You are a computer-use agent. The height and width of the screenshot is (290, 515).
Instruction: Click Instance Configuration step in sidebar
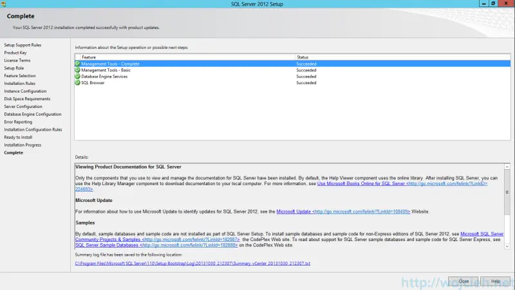25,91
